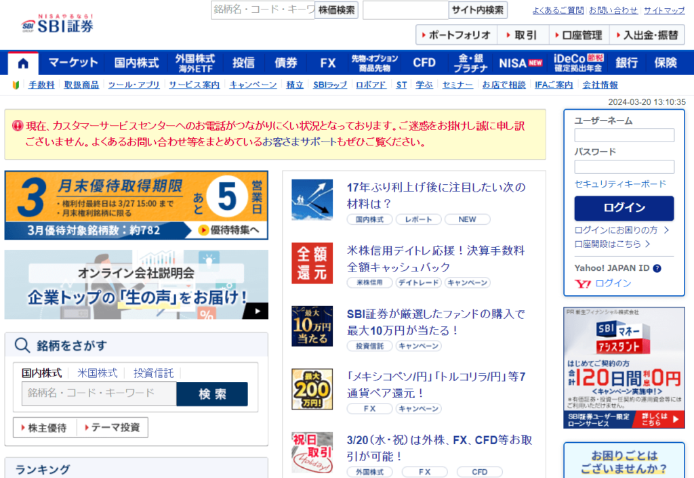This screenshot has height=478, width=694.
Task: Click the Yahoo! ログイン link
Action: (x=613, y=284)
